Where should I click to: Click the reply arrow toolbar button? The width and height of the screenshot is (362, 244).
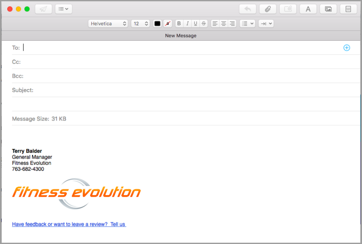pos(248,9)
